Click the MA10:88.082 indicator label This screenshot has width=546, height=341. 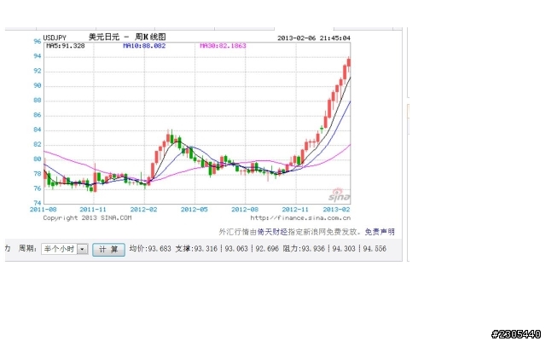[x=144, y=46]
